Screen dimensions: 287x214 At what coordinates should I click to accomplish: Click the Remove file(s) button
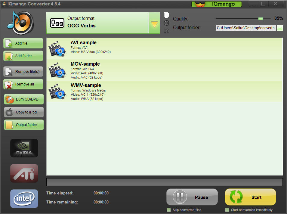23,72
